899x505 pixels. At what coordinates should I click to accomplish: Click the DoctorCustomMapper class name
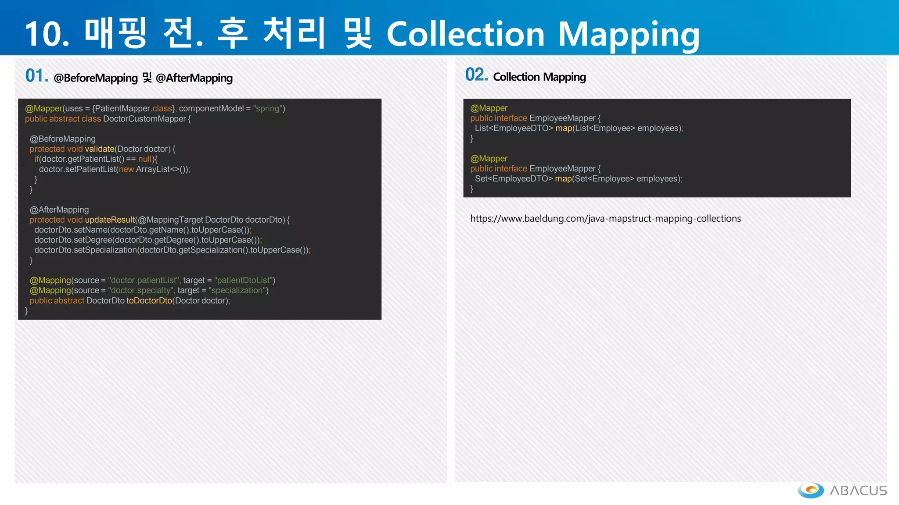click(144, 119)
